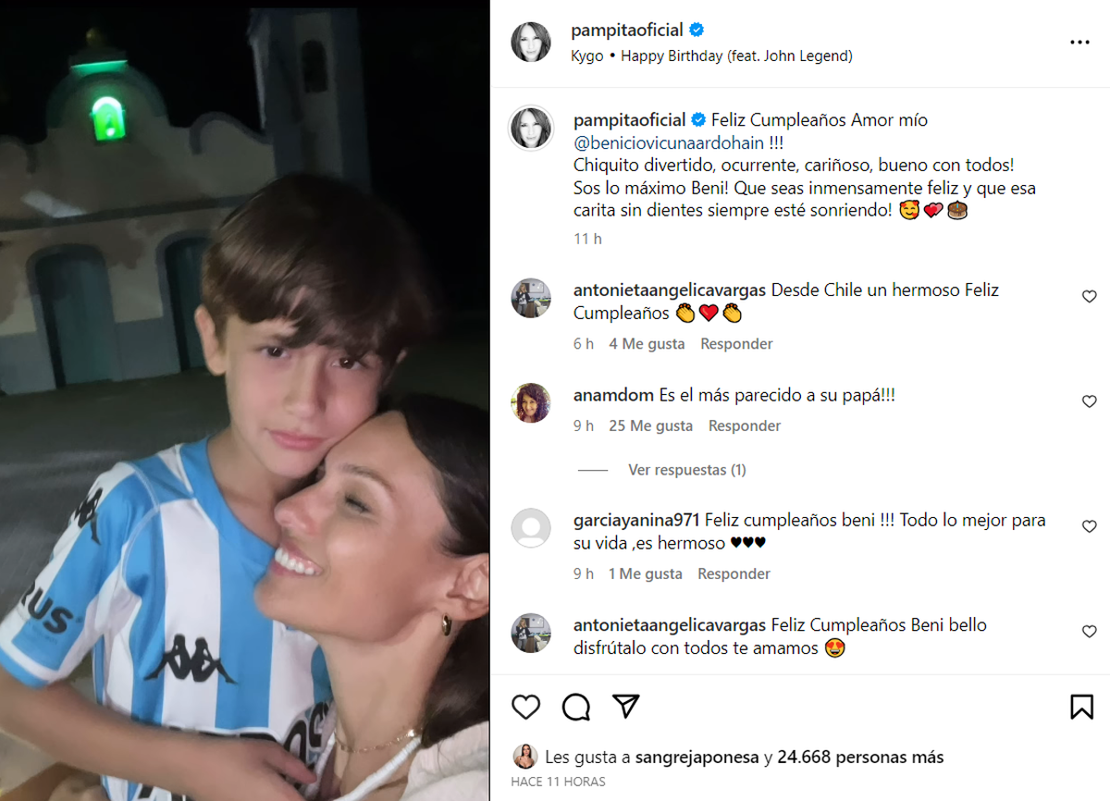Expand Ver respuestas (1) replies
Image resolution: width=1110 pixels, height=801 pixels.
[686, 470]
